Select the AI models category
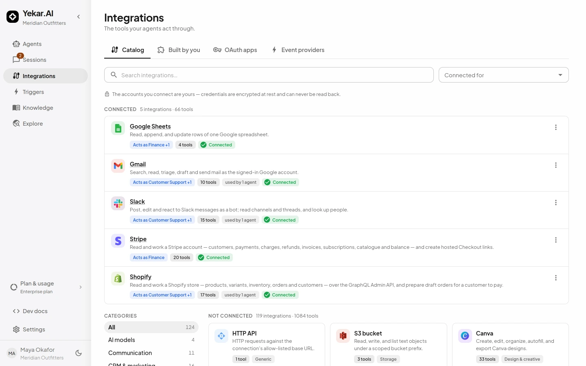 (151, 340)
